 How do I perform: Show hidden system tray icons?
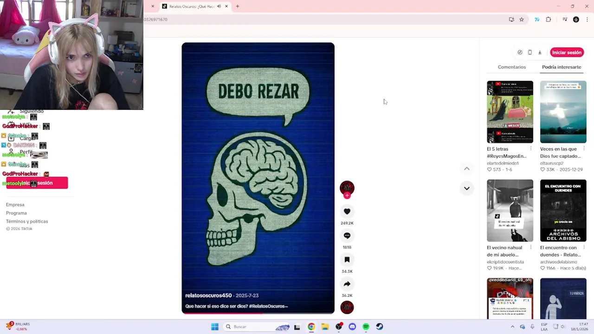[512, 327]
